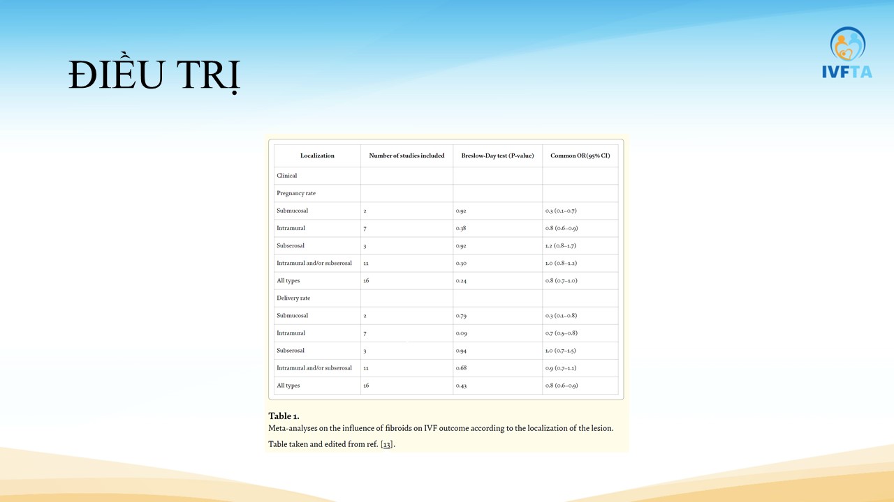Select the 0.8 (0.6–0.9) cell in Intramural row
894x502 pixels.
[x=562, y=228]
